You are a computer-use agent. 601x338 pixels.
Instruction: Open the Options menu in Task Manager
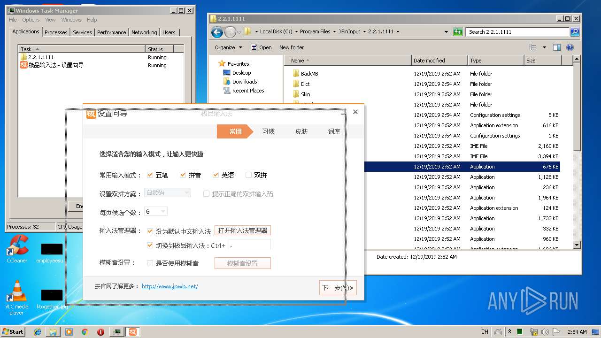pyautogui.click(x=31, y=20)
